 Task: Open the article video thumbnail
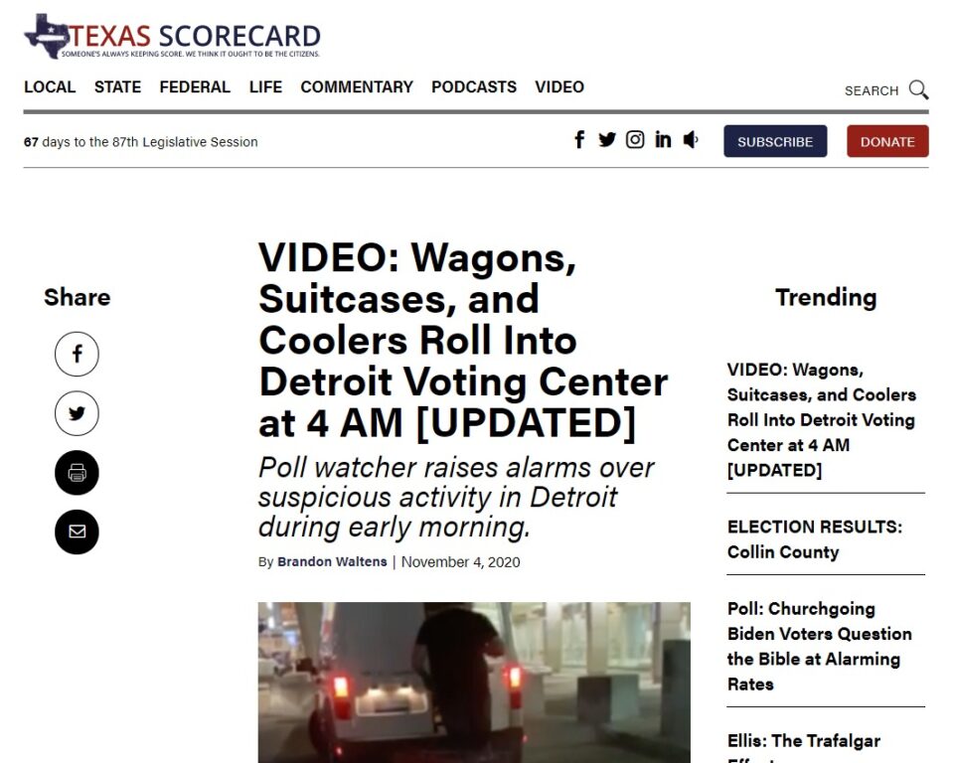click(474, 682)
